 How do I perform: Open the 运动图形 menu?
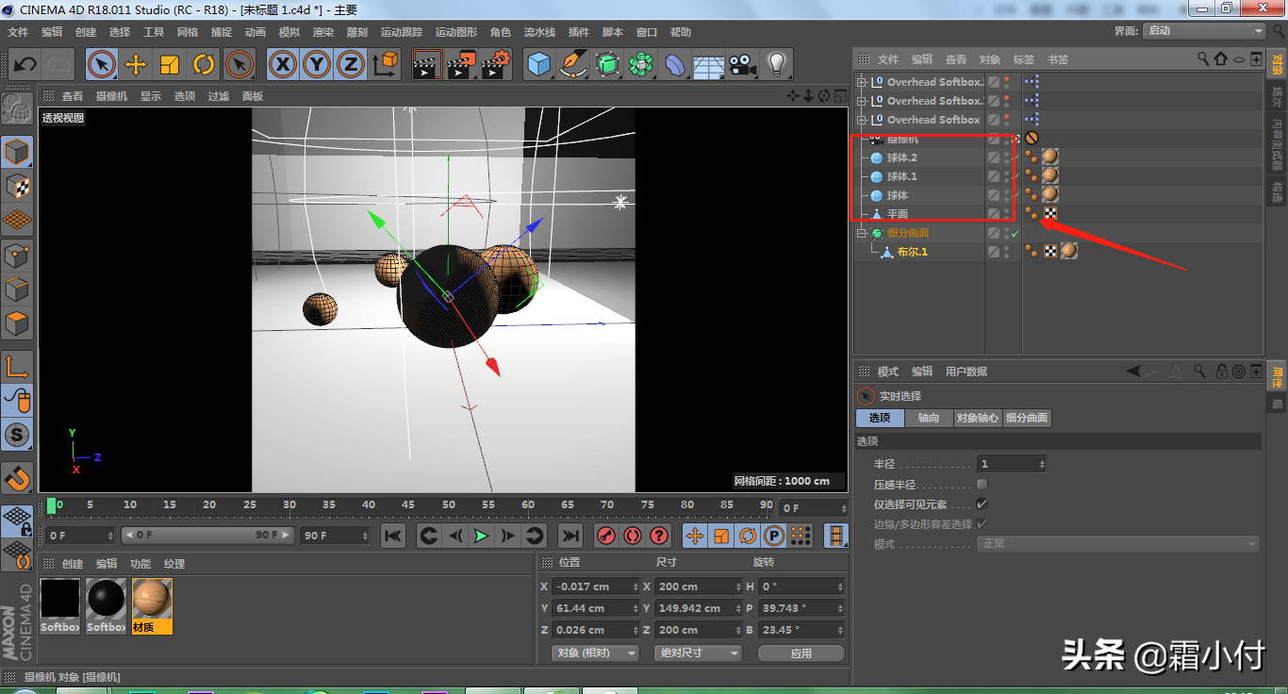[456, 32]
